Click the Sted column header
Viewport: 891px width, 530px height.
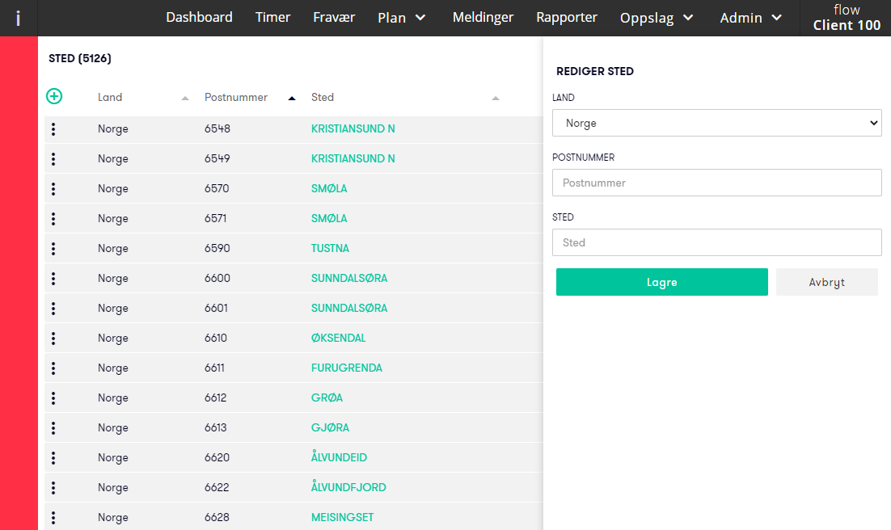(322, 97)
